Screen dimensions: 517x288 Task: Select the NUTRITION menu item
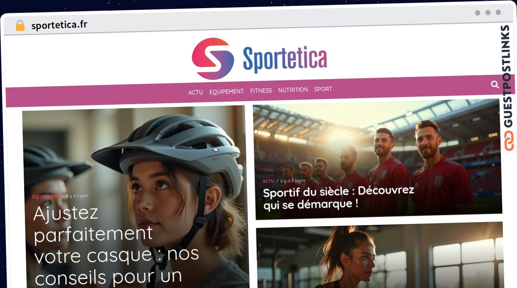point(293,90)
